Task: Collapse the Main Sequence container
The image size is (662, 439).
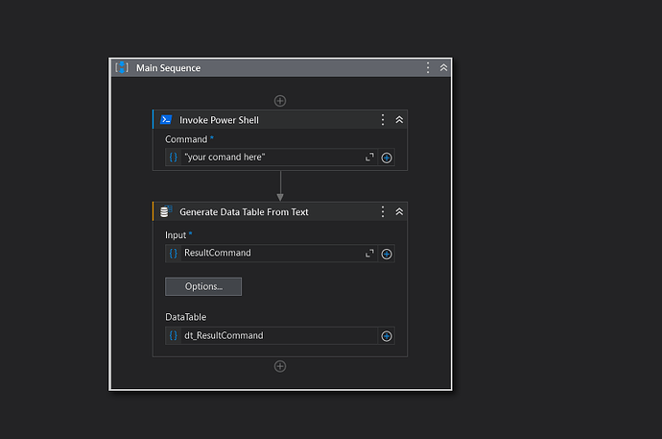Action: 443,67
